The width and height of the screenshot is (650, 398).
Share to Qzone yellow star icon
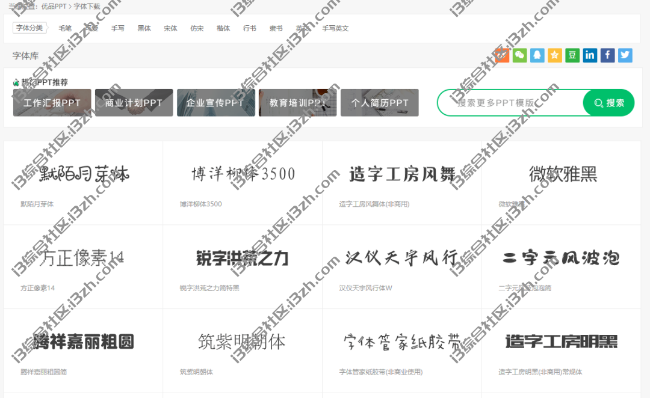[x=555, y=55]
